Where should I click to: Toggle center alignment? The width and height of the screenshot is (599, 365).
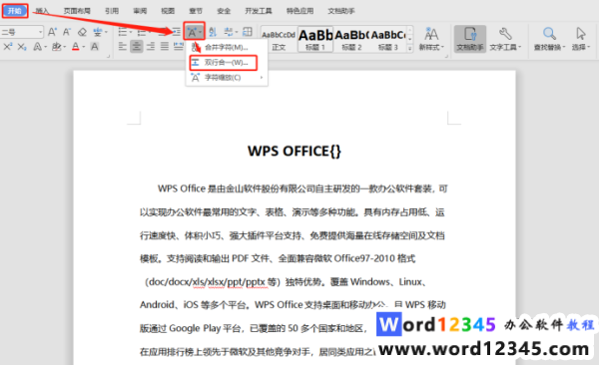pyautogui.click(x=137, y=47)
